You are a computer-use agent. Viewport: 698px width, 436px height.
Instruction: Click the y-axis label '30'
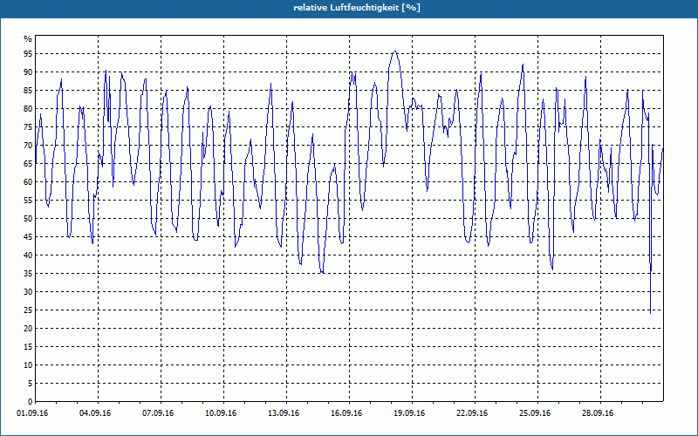pos(28,292)
